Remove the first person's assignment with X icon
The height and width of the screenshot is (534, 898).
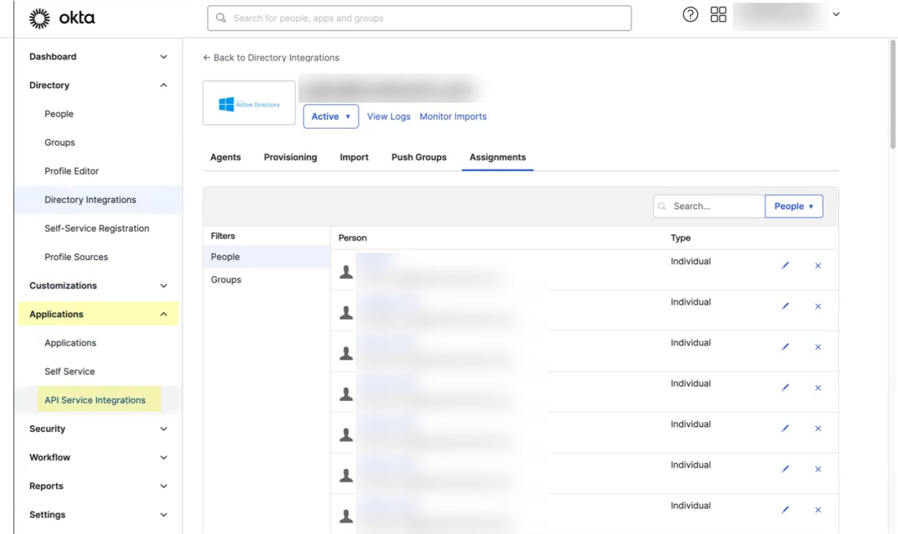coord(818,265)
